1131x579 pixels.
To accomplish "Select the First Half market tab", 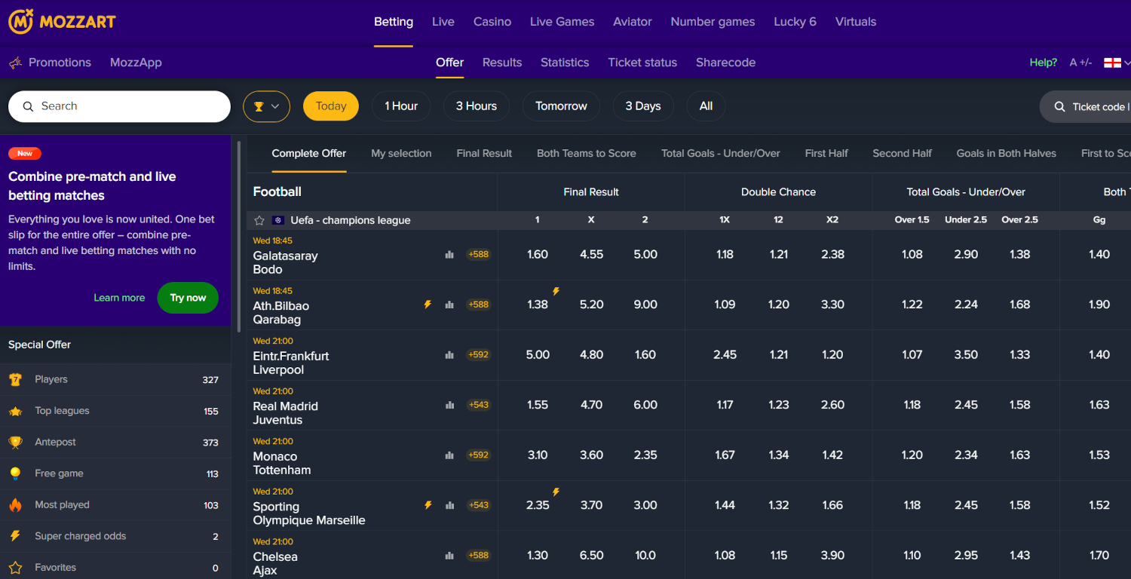I will (x=826, y=153).
